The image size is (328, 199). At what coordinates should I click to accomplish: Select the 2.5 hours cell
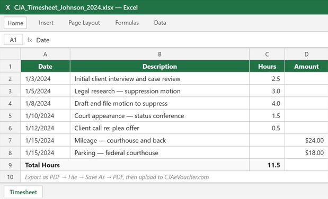click(x=267, y=79)
